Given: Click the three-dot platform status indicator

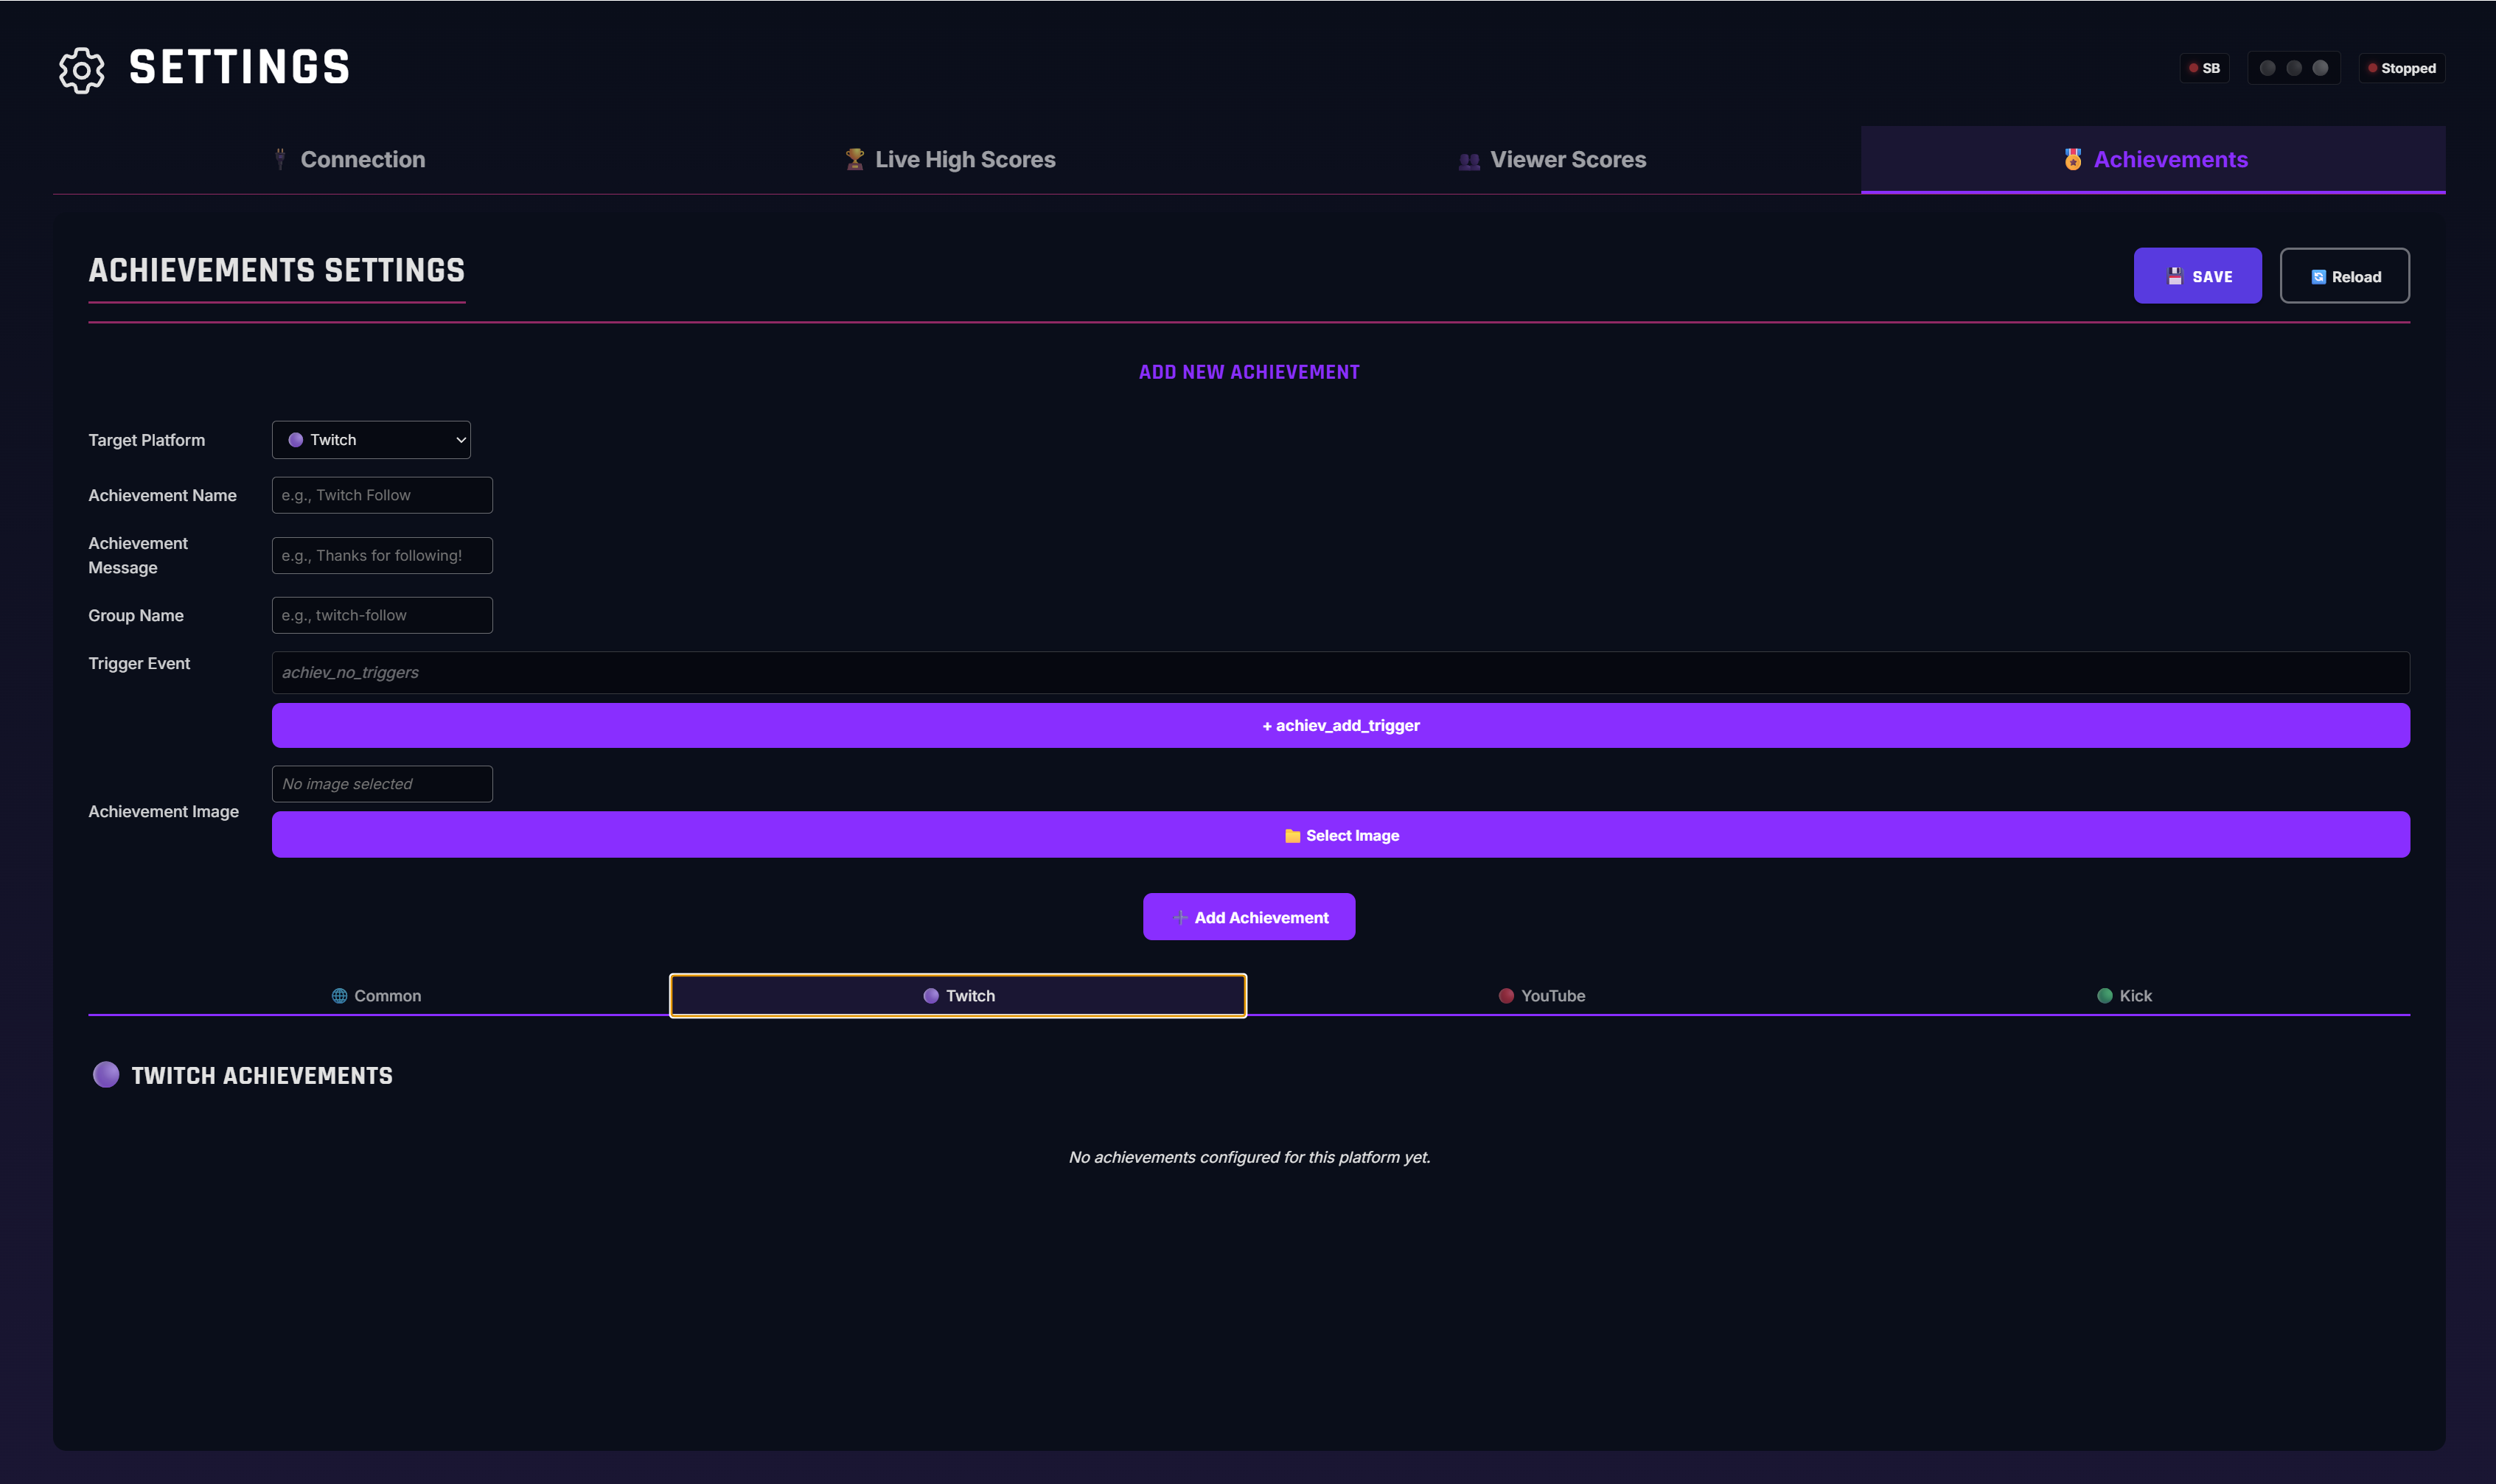Looking at the screenshot, I should pyautogui.click(x=2293, y=68).
